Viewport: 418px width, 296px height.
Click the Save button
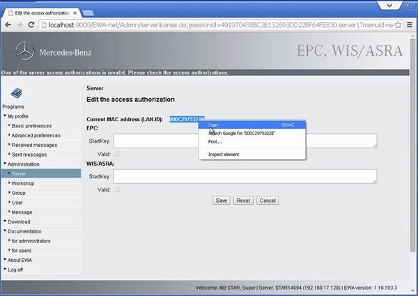tap(222, 201)
